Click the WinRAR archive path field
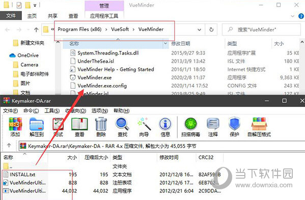The image size is (305, 200). point(162,146)
